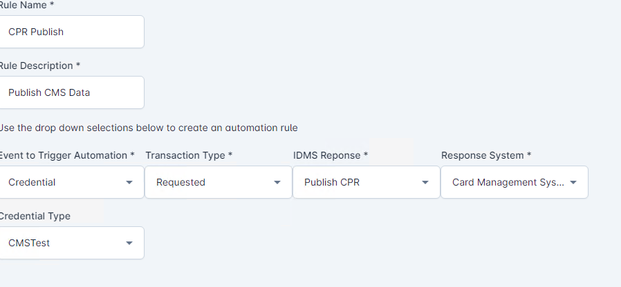Click the Event to Trigger Automation label

pos(66,155)
